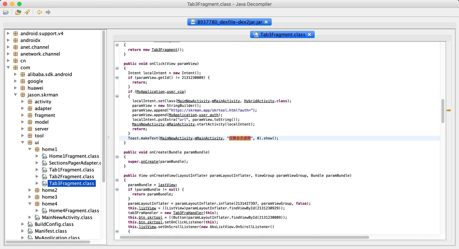The width and height of the screenshot is (459, 249).
Task: Go forward with the right arrow icon
Action: tap(48, 12)
